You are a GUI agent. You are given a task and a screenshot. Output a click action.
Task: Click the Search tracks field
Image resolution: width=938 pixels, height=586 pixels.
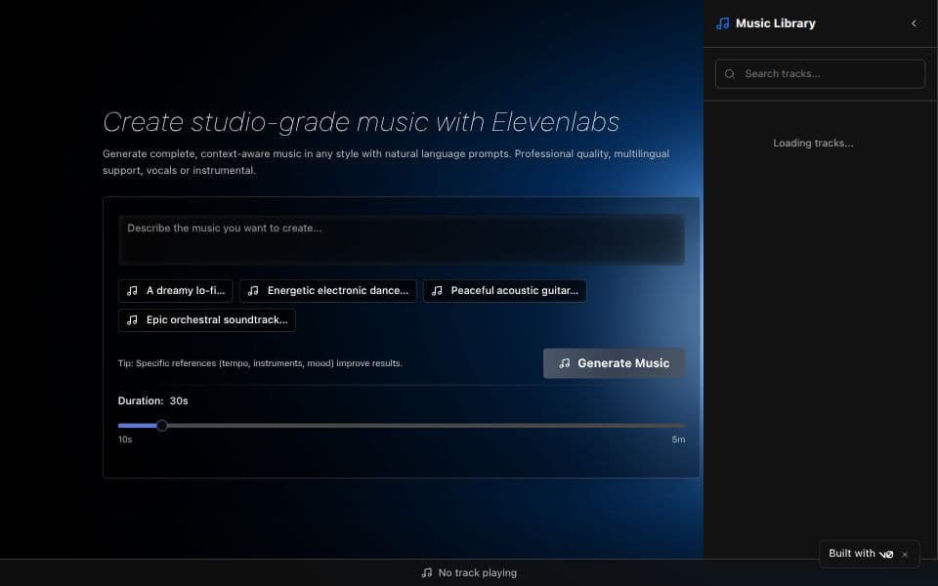point(820,74)
